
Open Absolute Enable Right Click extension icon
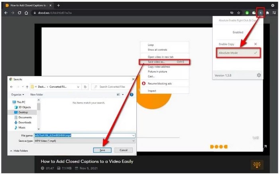[x=261, y=13]
